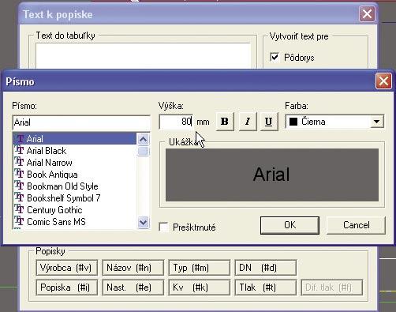Insert Názov (#n) label tag
This screenshot has width=396, height=312.
pyautogui.click(x=133, y=268)
